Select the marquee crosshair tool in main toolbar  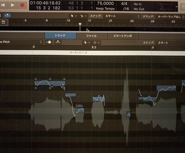coord(82,16)
